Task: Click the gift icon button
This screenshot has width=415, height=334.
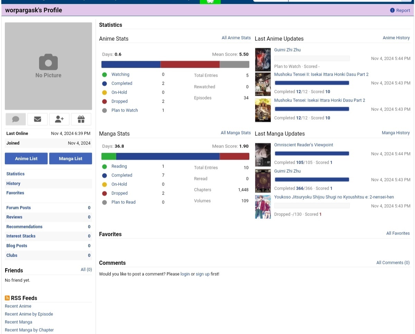Action: tap(81, 119)
